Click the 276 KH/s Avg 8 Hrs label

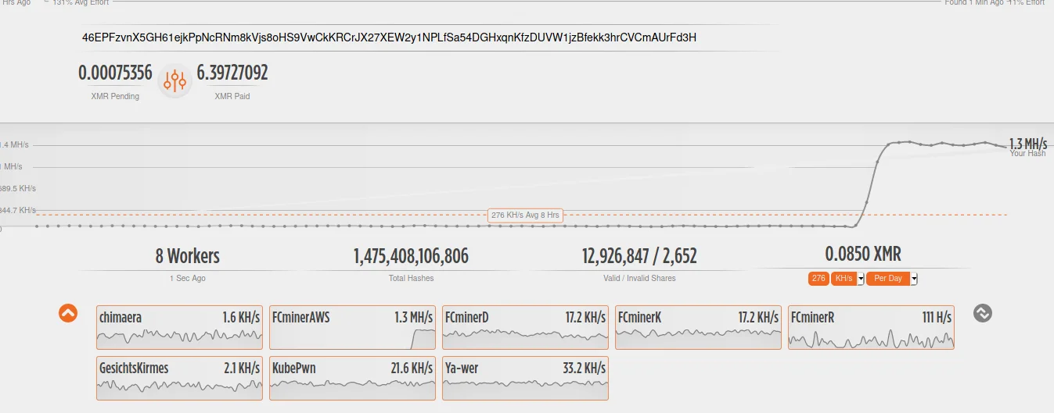(x=525, y=215)
